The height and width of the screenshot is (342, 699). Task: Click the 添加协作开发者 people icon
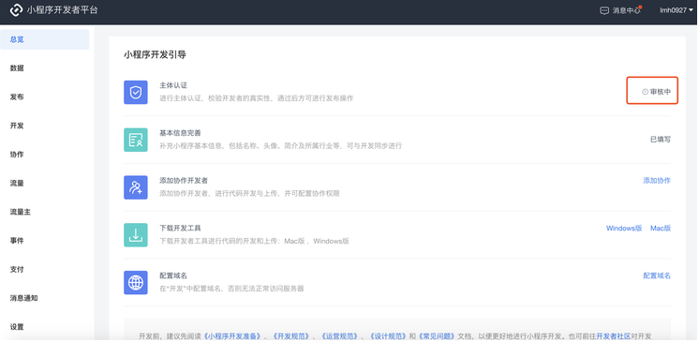point(136,187)
